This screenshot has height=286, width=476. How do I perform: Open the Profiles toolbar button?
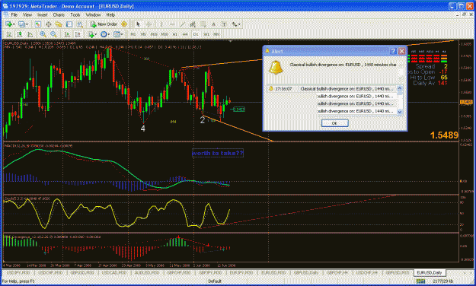(x=21, y=24)
